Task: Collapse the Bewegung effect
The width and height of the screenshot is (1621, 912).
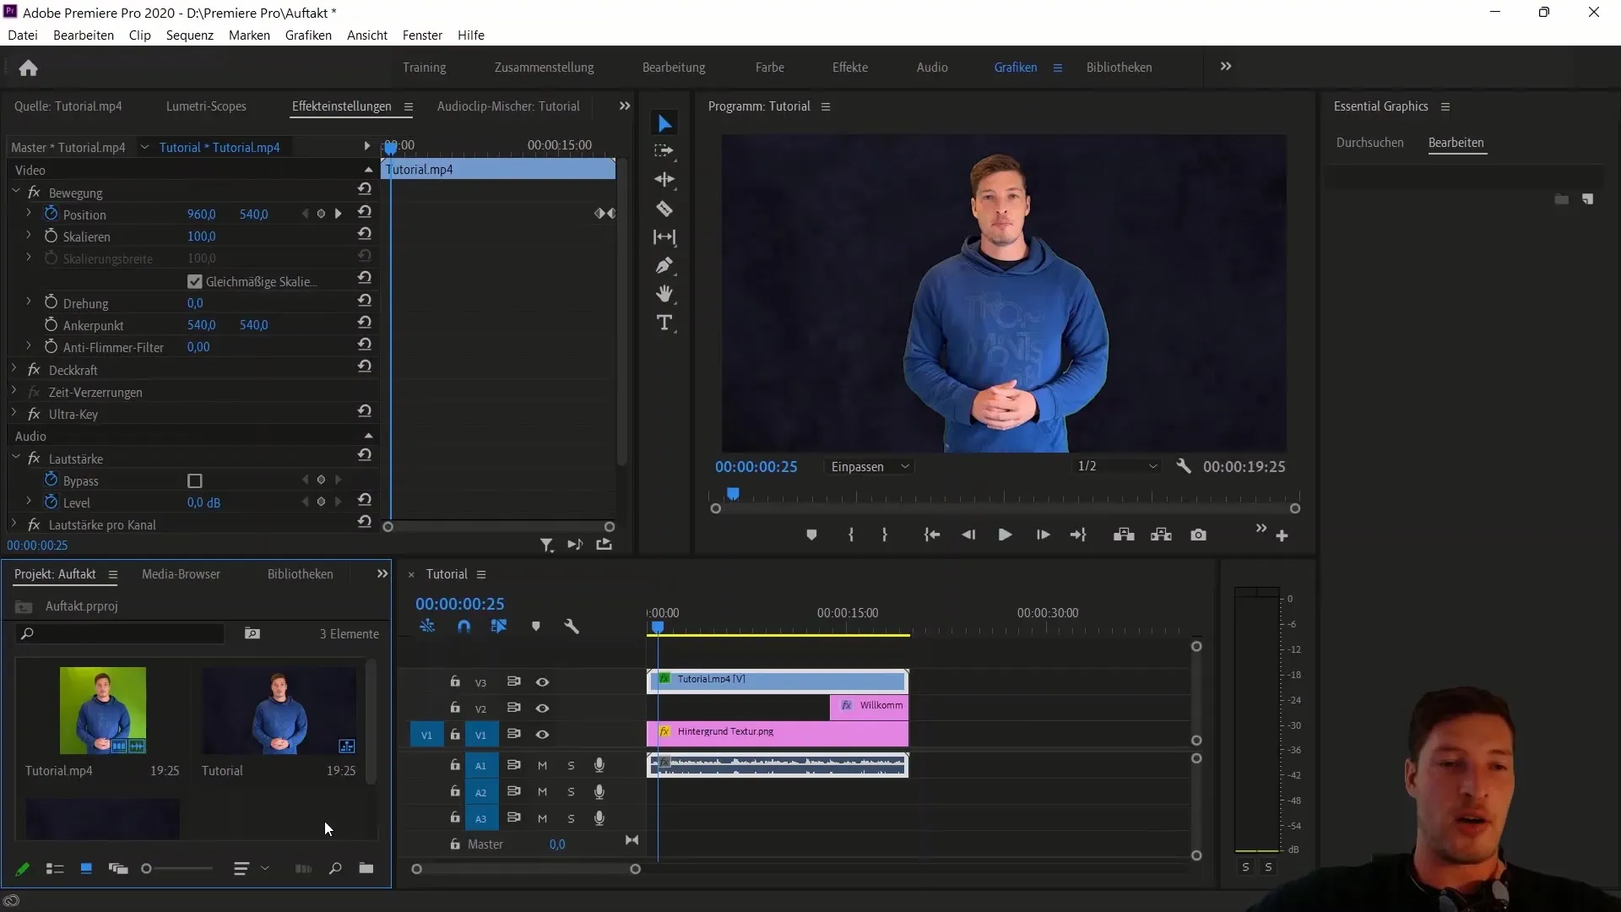Action: (x=15, y=192)
